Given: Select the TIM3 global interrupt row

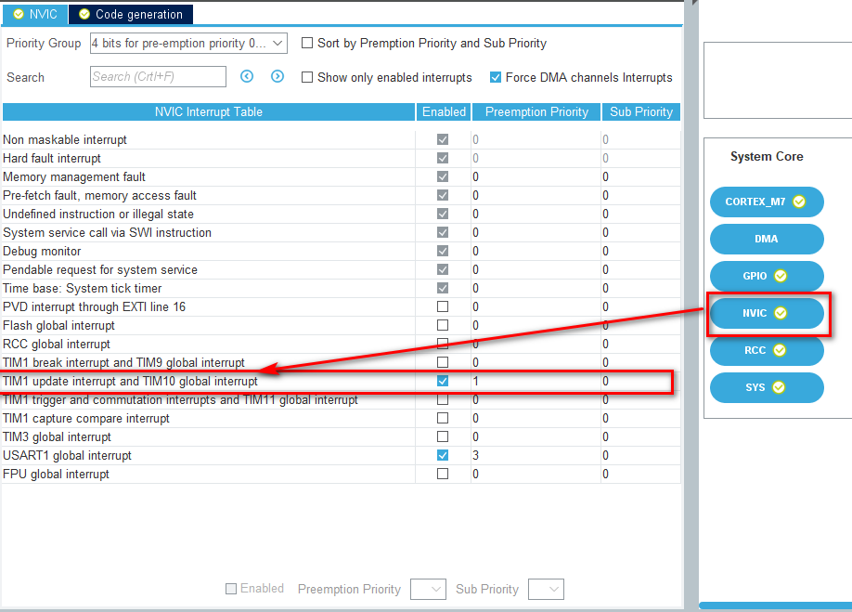Looking at the screenshot, I should [342, 437].
